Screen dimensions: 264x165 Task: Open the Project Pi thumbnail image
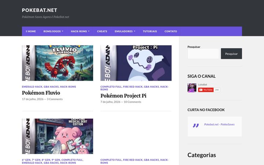click(136, 63)
